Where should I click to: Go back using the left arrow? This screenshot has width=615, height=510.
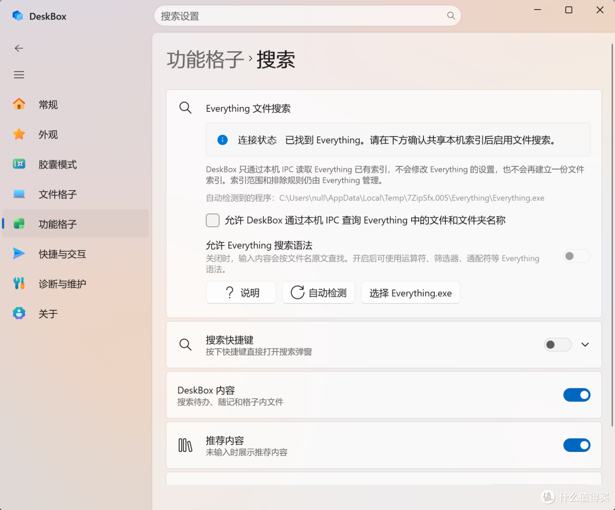click(19, 48)
